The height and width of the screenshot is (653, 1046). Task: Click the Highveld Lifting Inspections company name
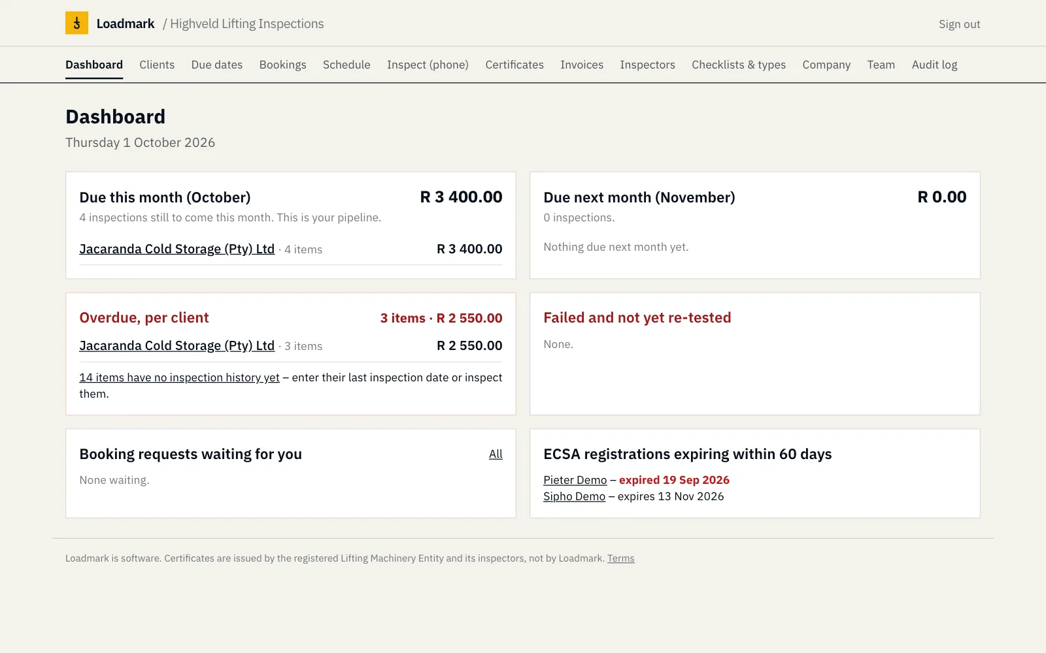coord(247,24)
